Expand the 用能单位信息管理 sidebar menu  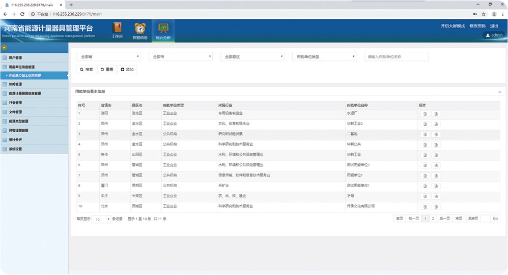(34, 67)
